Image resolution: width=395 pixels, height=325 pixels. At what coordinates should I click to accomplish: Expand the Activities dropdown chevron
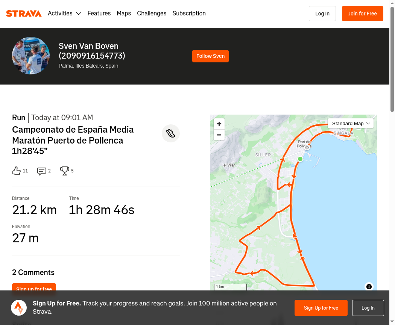(x=79, y=14)
